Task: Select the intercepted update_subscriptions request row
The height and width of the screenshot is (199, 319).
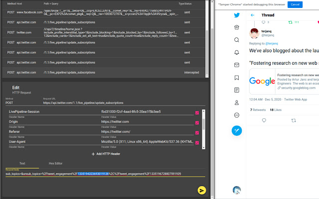Action: [104, 73]
